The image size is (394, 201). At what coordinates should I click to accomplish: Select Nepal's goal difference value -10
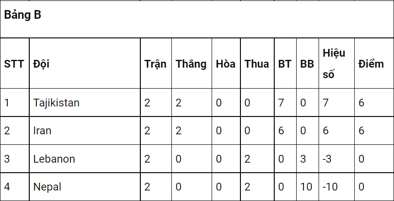pos(330,187)
